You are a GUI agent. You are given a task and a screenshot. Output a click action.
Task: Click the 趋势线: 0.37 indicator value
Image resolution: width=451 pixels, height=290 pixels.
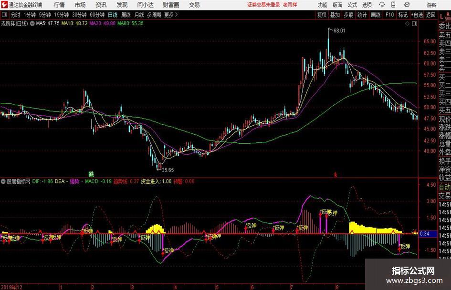point(126,181)
